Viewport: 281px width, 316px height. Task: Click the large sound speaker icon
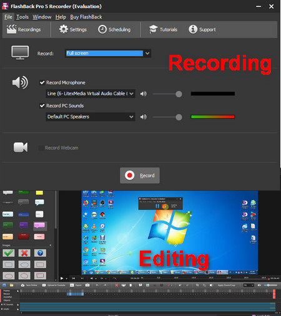coord(20,82)
